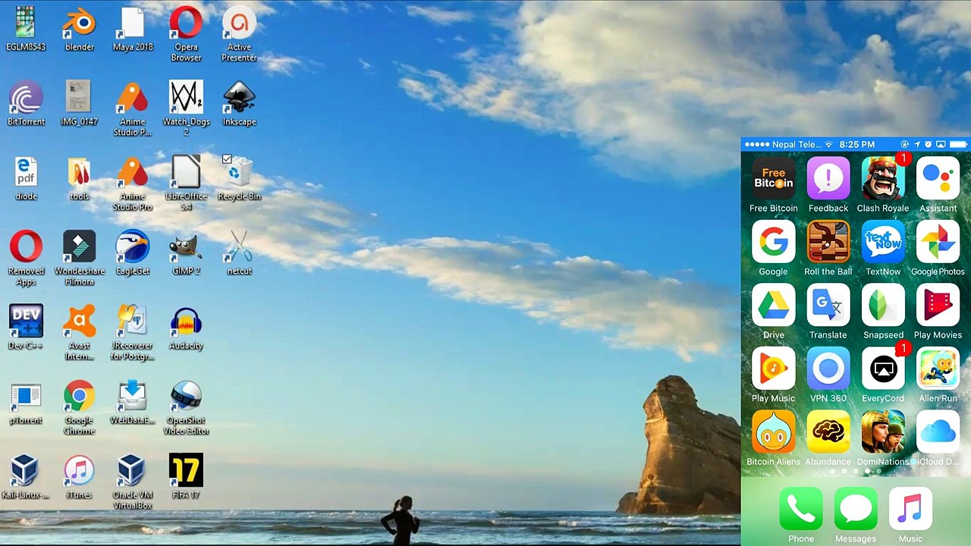Open the Feedback app on phone
This screenshot has height=546, width=971.
coord(828,179)
